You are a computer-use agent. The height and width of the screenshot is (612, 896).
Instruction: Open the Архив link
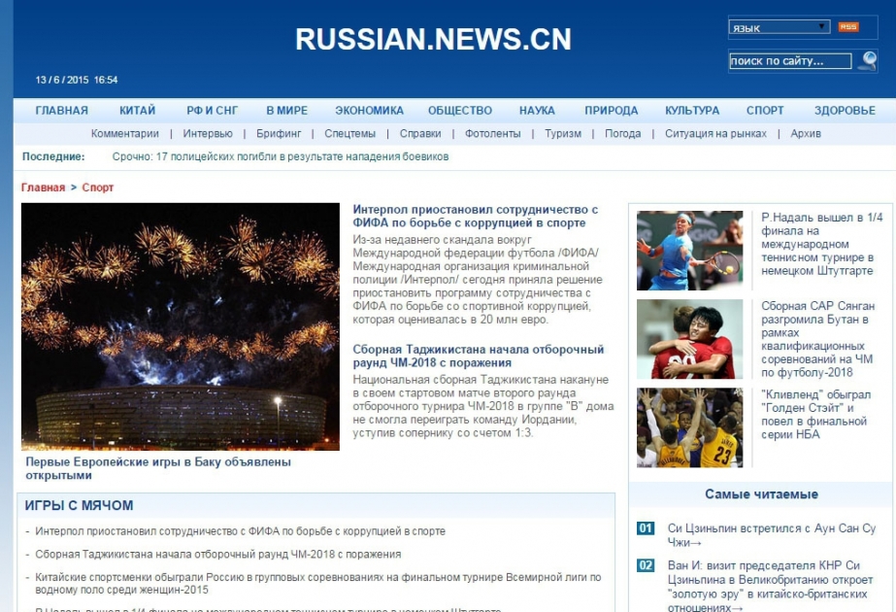(x=806, y=134)
